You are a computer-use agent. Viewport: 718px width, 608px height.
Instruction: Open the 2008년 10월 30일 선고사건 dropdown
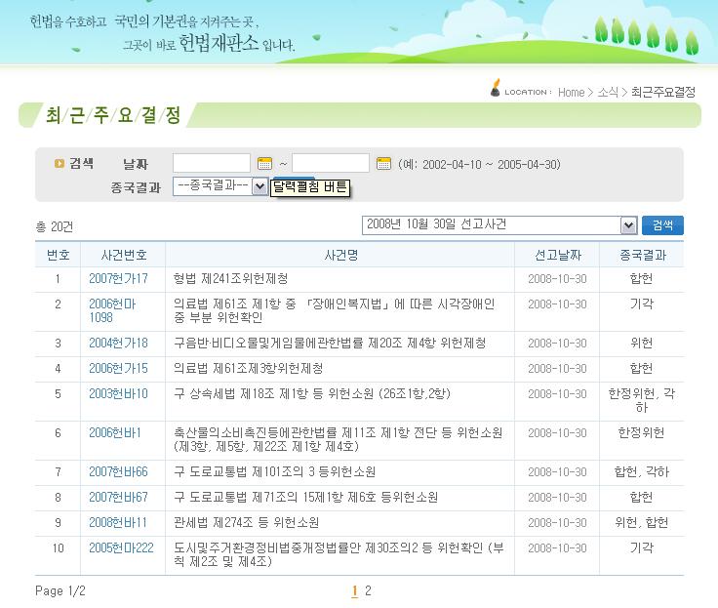(x=499, y=225)
